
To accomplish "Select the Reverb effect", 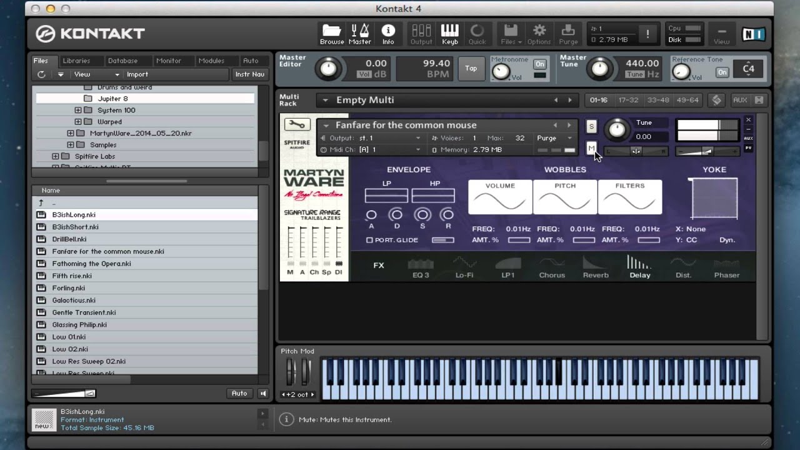I will (596, 268).
